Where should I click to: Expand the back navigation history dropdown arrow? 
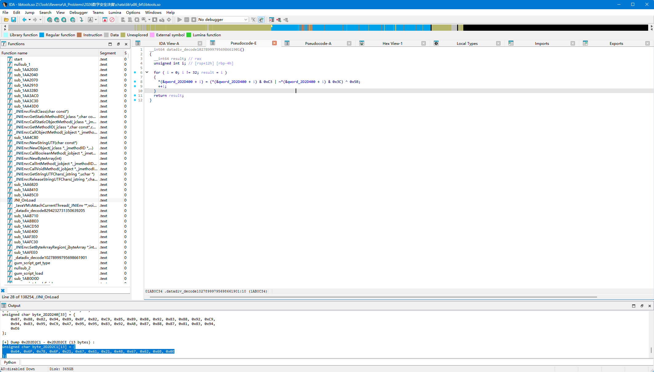30,20
